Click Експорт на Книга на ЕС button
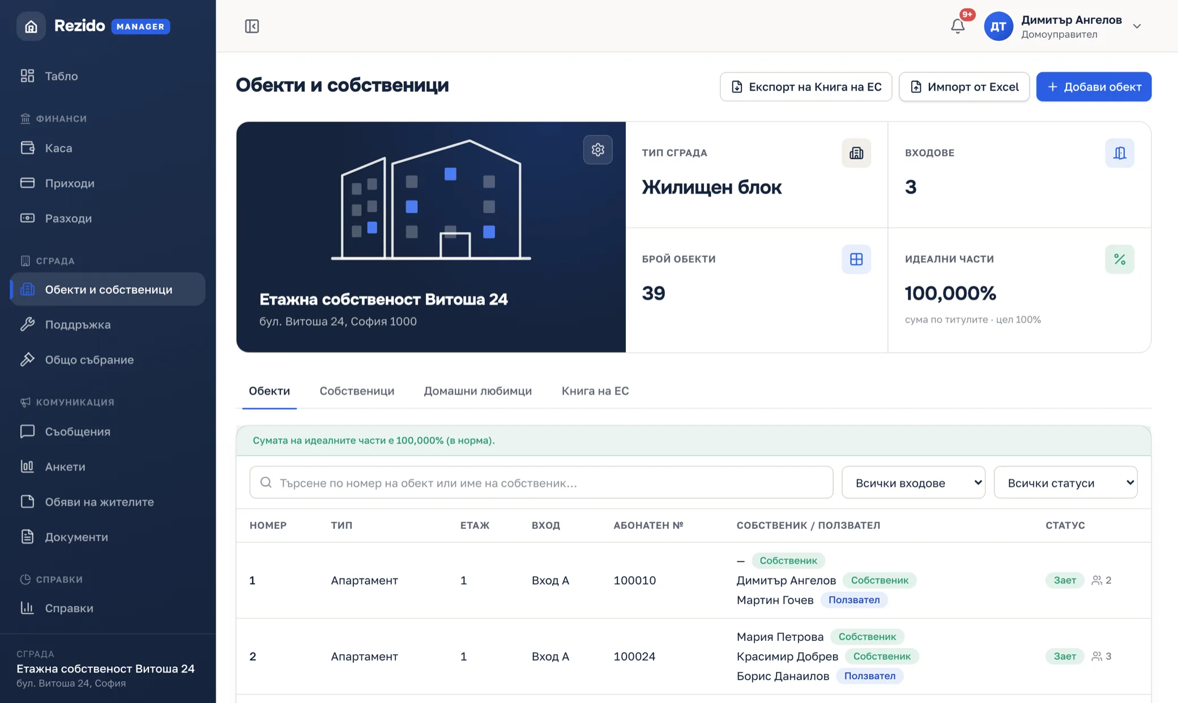The height and width of the screenshot is (703, 1178). coord(805,87)
